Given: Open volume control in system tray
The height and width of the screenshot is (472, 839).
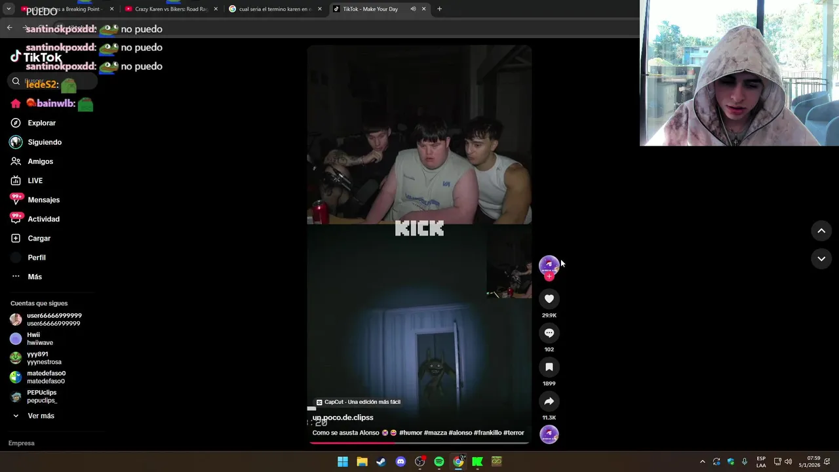Looking at the screenshot, I should coord(788,462).
